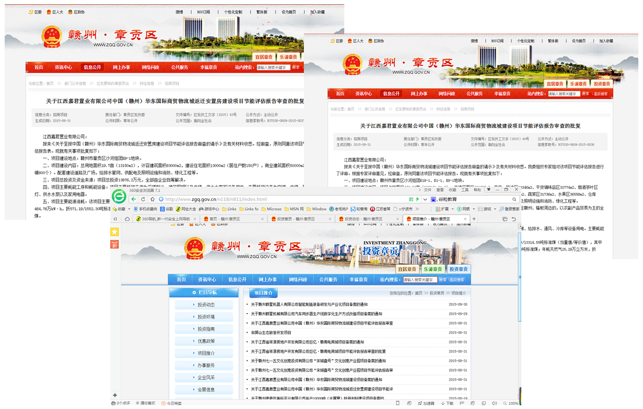
Task: Click 搜索 button in the top-left window
Action: coord(296,67)
